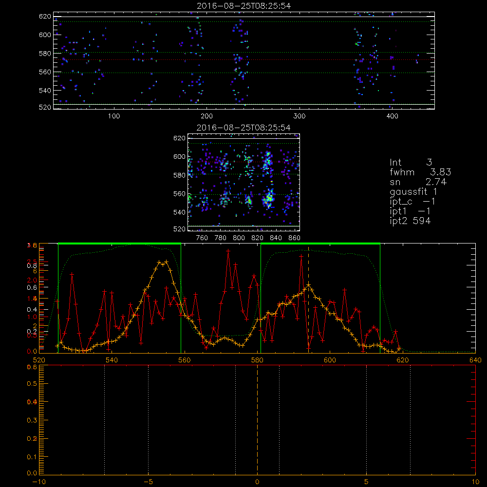Click x-axis label 860 on middle image

coord(295,238)
